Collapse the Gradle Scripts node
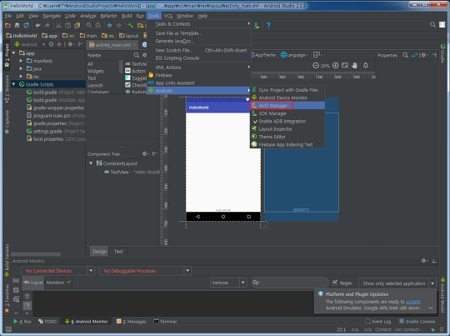The height and width of the screenshot is (336, 450). point(13,84)
